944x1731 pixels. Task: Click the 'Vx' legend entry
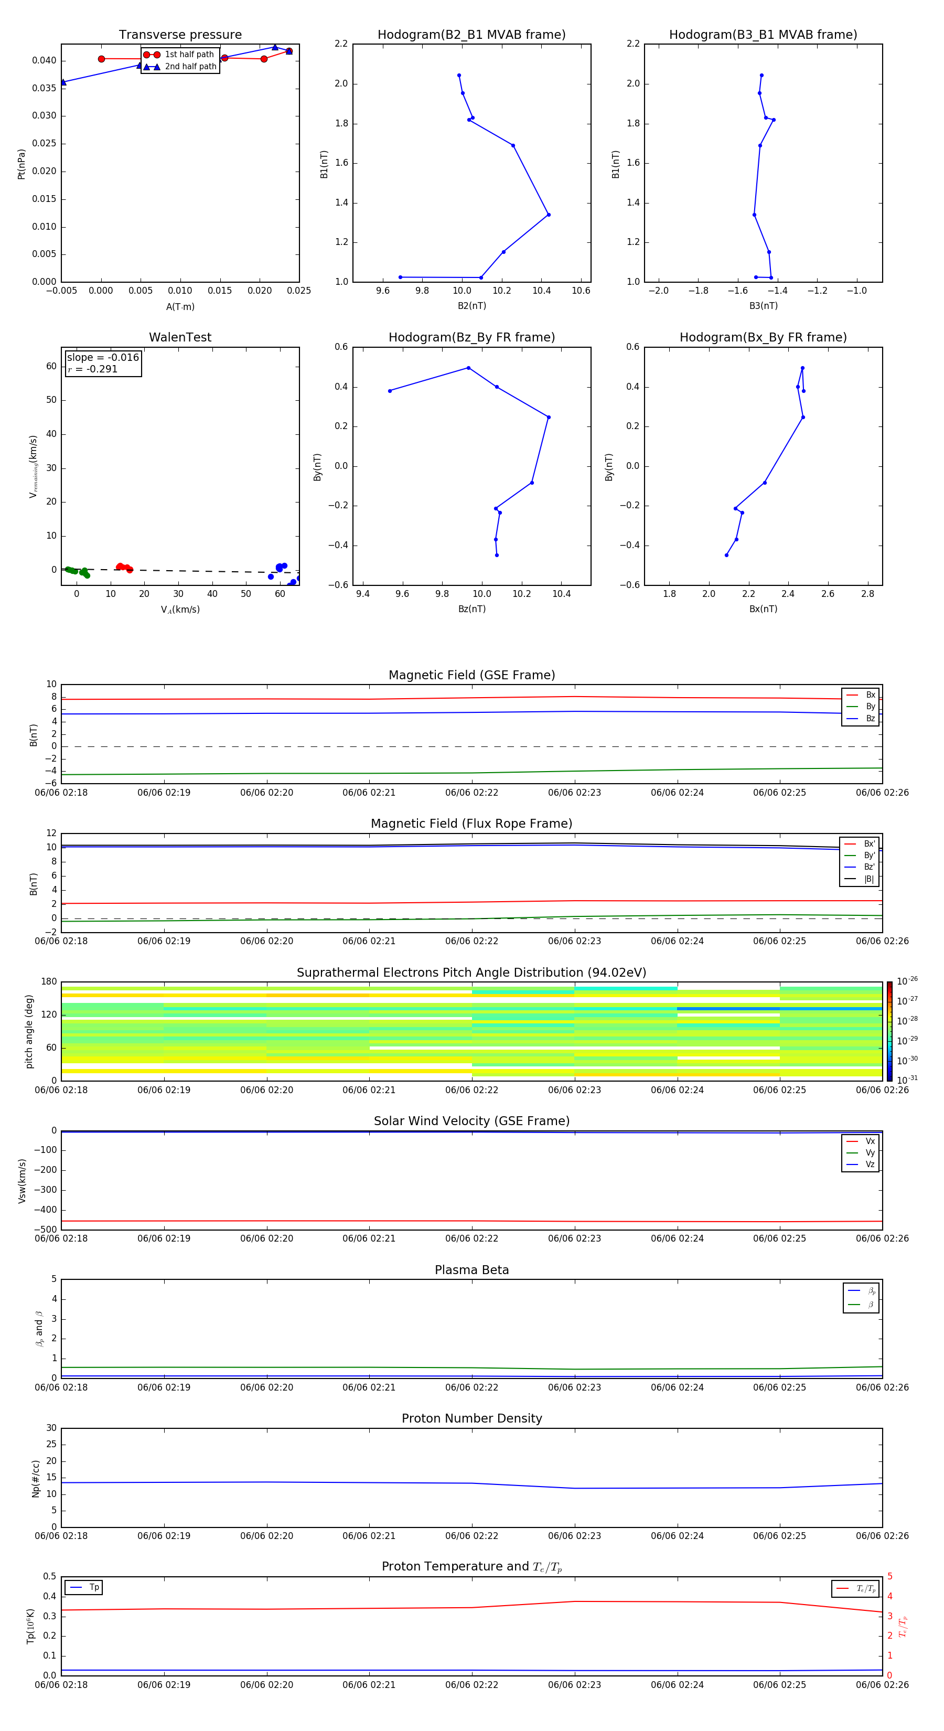pos(861,1142)
